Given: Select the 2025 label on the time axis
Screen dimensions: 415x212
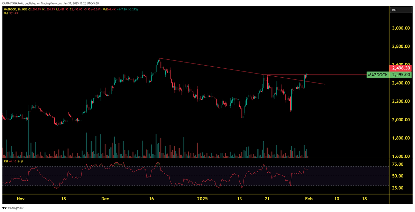Looking at the screenshot, I should (202, 199).
